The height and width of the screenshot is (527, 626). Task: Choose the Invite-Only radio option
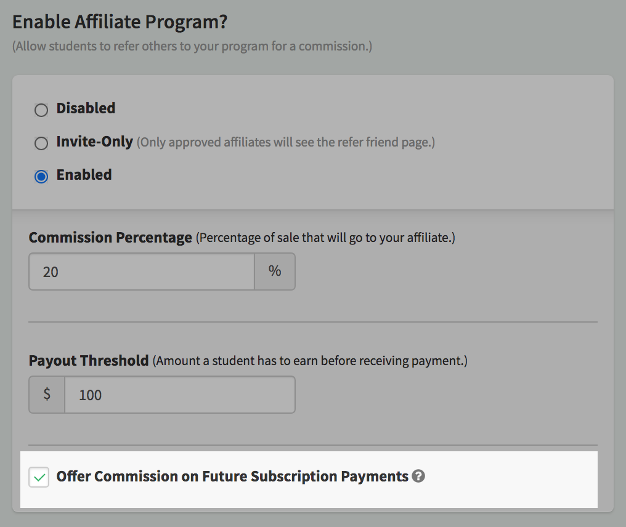tap(41, 143)
